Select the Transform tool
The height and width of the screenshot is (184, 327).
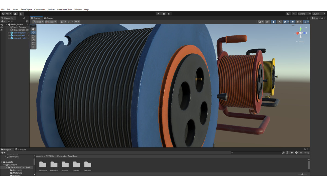pyautogui.click(x=33, y=47)
